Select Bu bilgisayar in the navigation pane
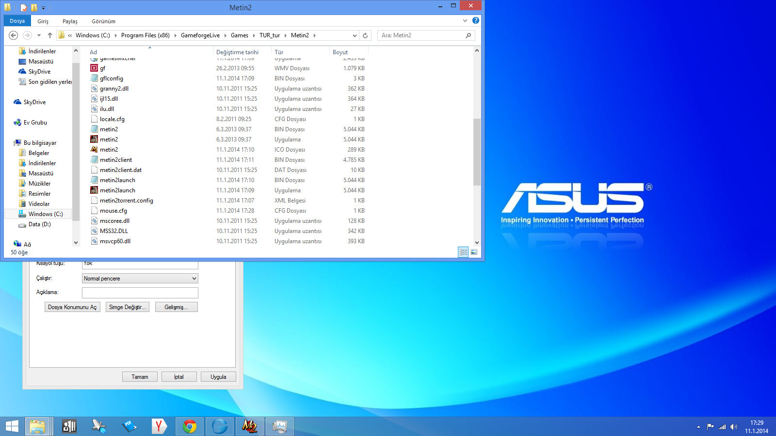 tap(40, 143)
